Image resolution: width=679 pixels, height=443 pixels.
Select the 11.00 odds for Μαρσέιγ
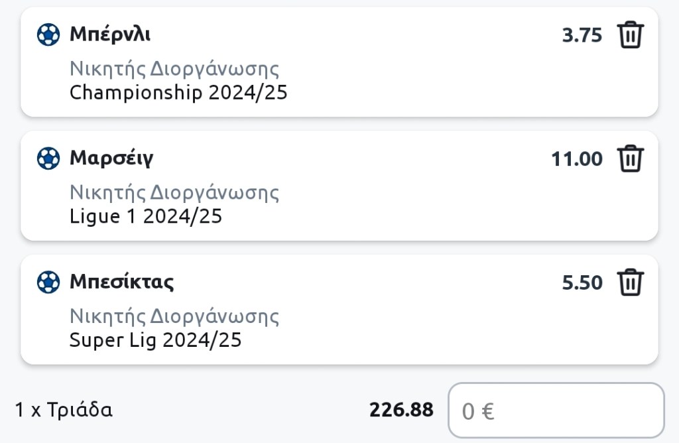point(576,159)
